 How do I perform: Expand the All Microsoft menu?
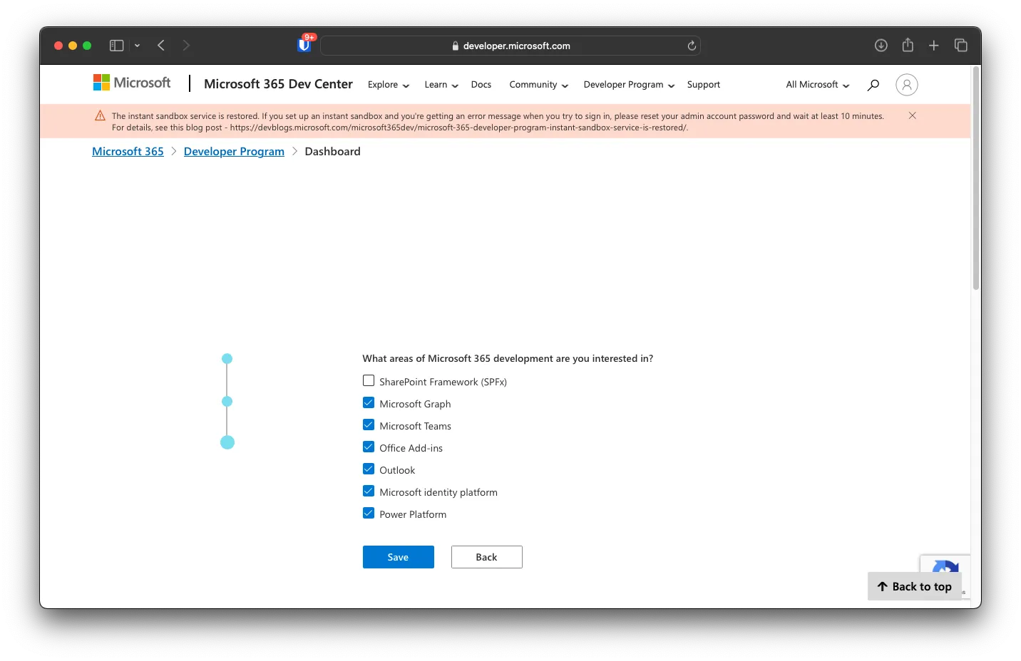click(818, 85)
